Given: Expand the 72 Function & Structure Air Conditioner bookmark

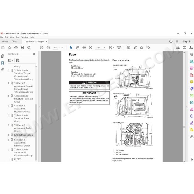Looking at the screenshot, I should coord(9,150).
